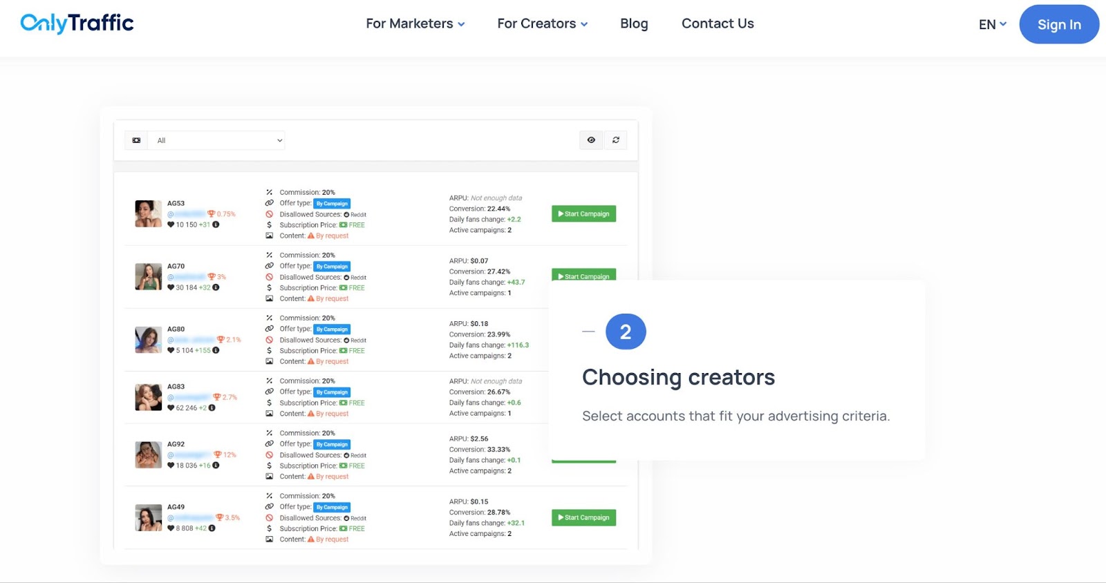Click the refresh icon in the list toolbar
Screen dimensions: 1106x583
tap(616, 140)
